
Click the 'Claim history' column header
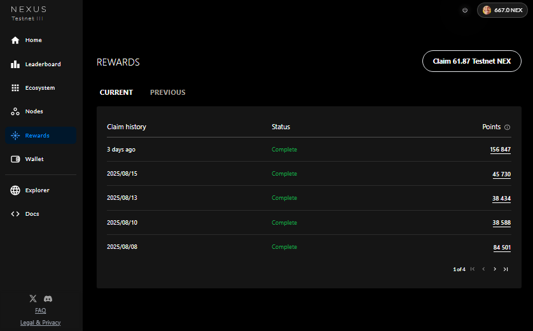[x=127, y=127]
